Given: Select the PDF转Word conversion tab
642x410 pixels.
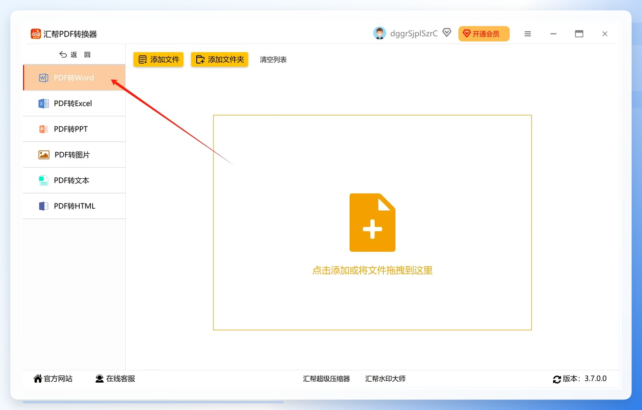Looking at the screenshot, I should tap(74, 78).
